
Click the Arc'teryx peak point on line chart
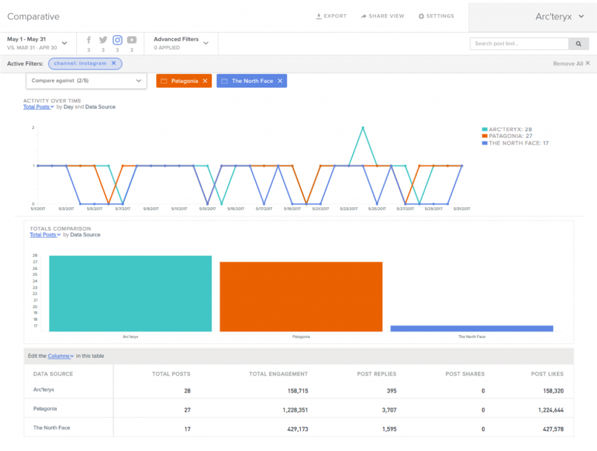[x=363, y=128]
